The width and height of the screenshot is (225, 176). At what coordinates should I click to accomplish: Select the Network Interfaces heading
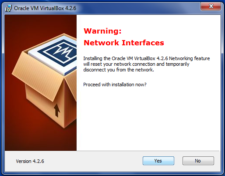pos(124,43)
